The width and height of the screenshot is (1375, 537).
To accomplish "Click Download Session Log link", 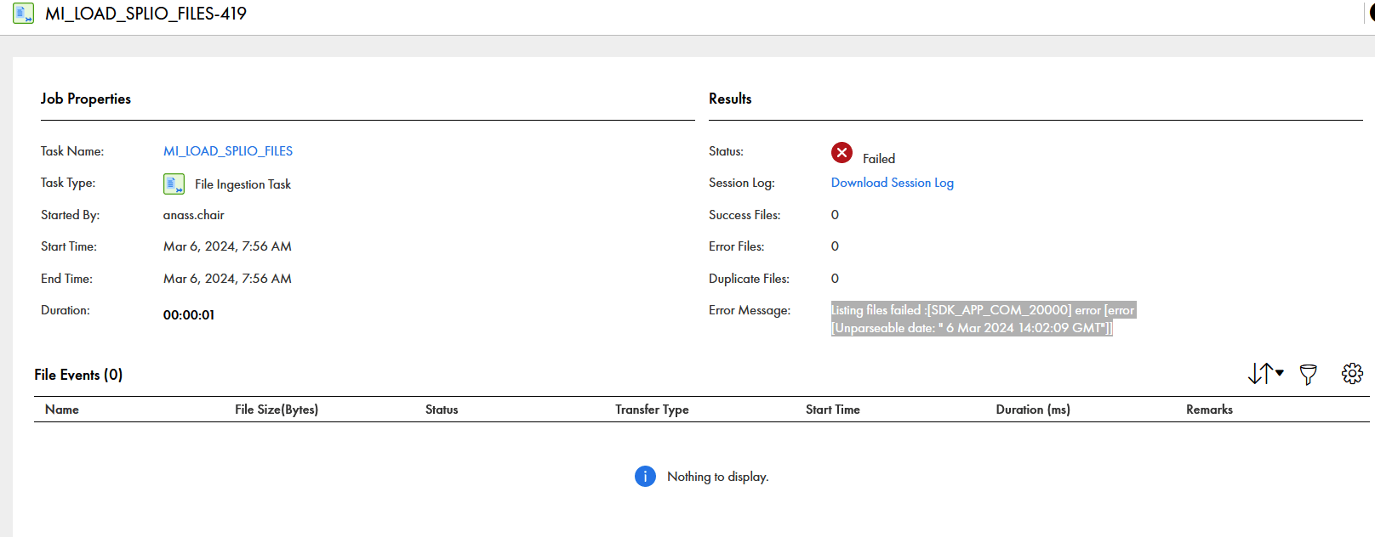I will [892, 183].
